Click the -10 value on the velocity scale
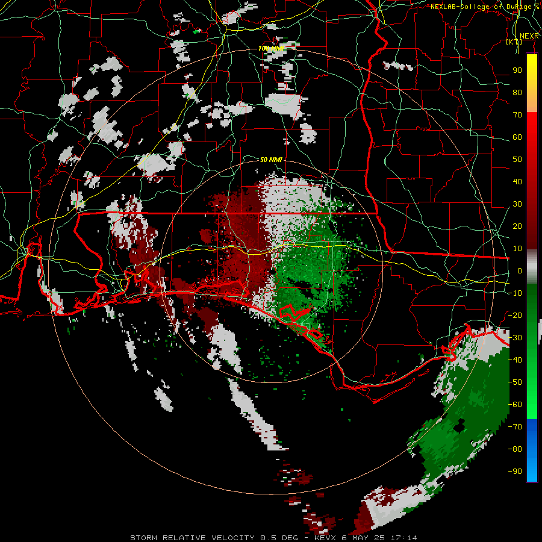Image resolution: width=542 pixels, height=542 pixels. (x=515, y=293)
